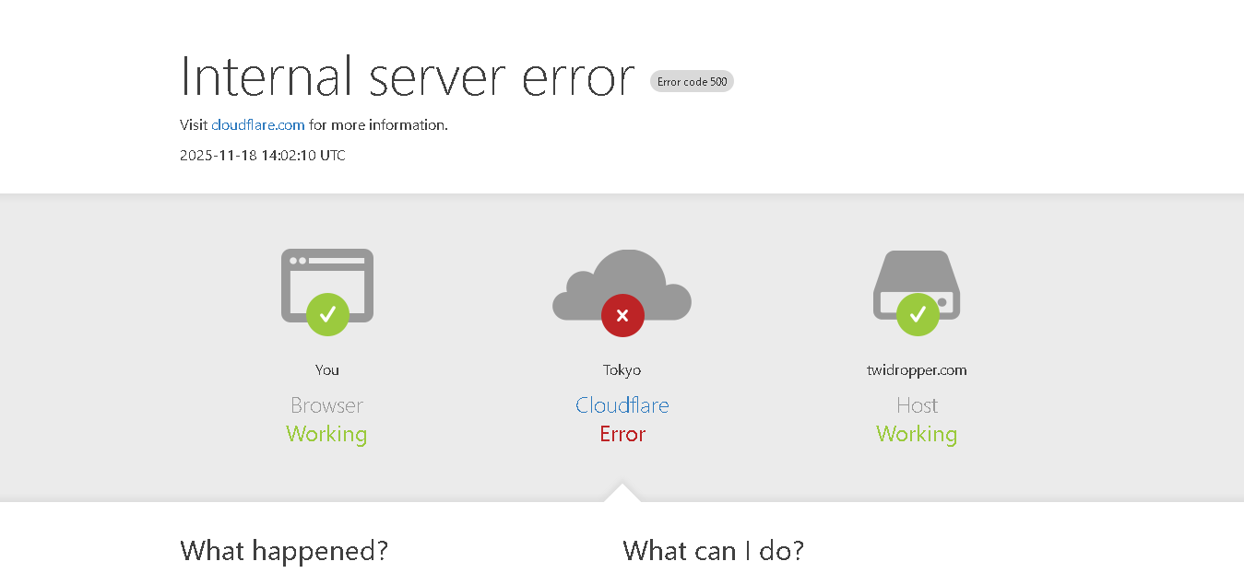The width and height of the screenshot is (1244, 585).
Task: Click the red Error status text
Action: pos(622,434)
